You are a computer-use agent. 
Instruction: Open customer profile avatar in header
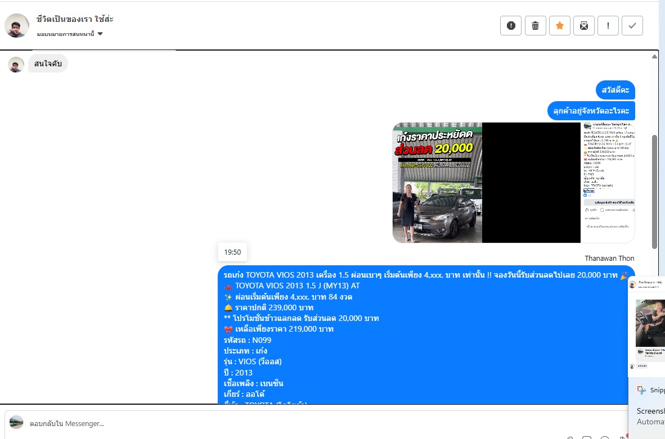[x=16, y=25]
